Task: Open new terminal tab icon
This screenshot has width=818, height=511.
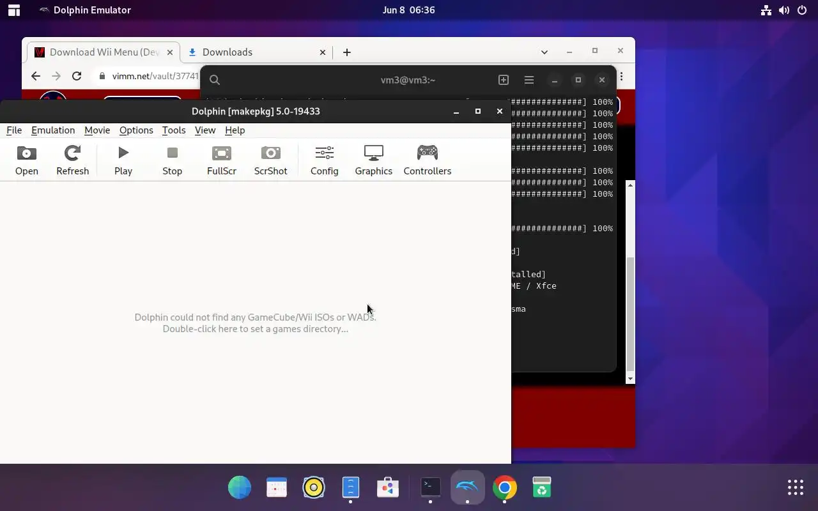Action: 504,80
